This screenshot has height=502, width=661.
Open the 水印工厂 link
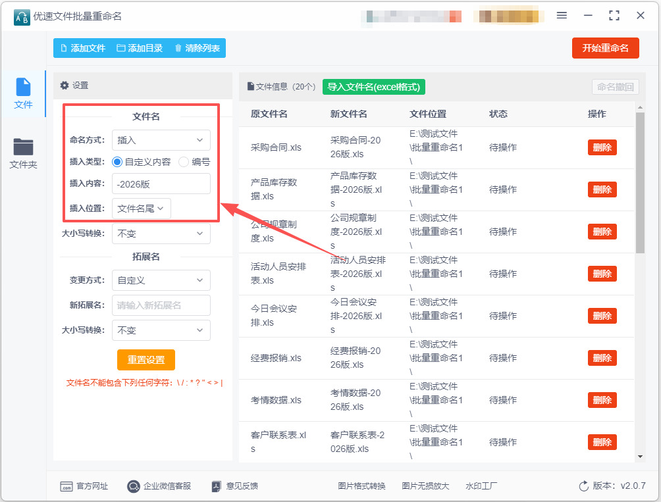(481, 486)
